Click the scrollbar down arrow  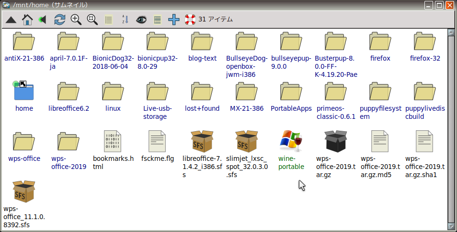pyautogui.click(x=451, y=226)
